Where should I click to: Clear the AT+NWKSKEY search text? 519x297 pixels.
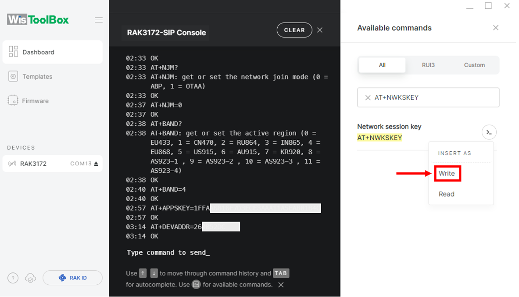367,98
